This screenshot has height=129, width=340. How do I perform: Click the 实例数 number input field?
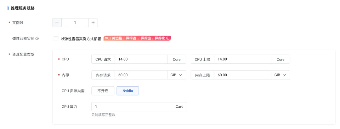point(75,23)
